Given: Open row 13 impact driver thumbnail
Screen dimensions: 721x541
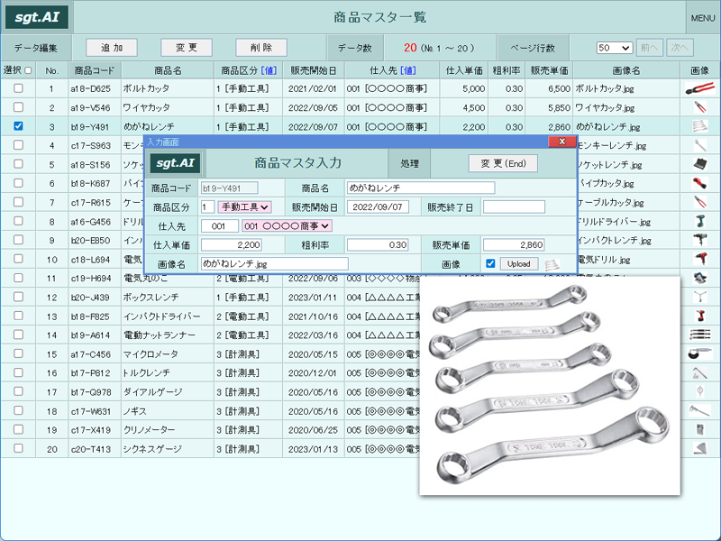Looking at the screenshot, I should coord(699,316).
